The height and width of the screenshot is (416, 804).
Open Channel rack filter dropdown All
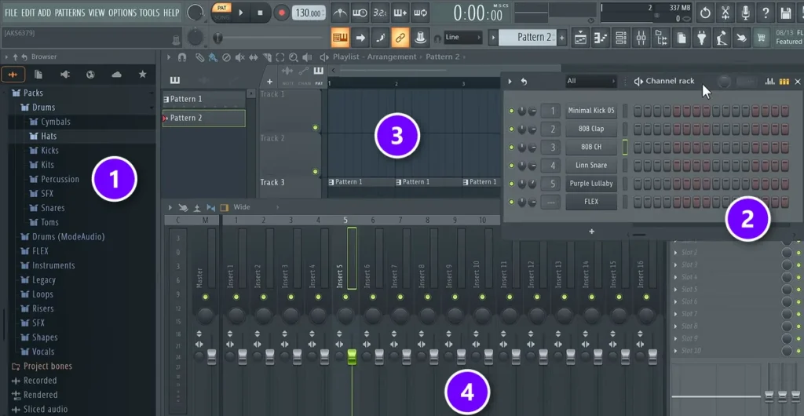(590, 81)
